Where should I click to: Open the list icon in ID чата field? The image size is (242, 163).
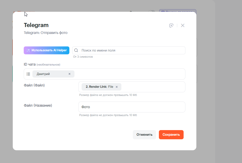28,74
